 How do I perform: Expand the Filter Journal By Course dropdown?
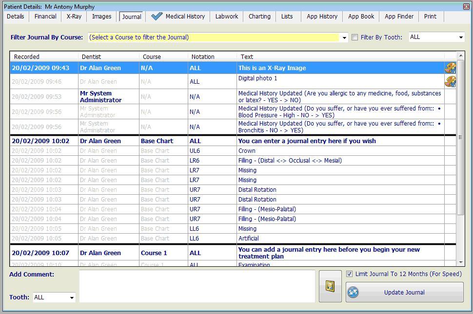(x=344, y=37)
